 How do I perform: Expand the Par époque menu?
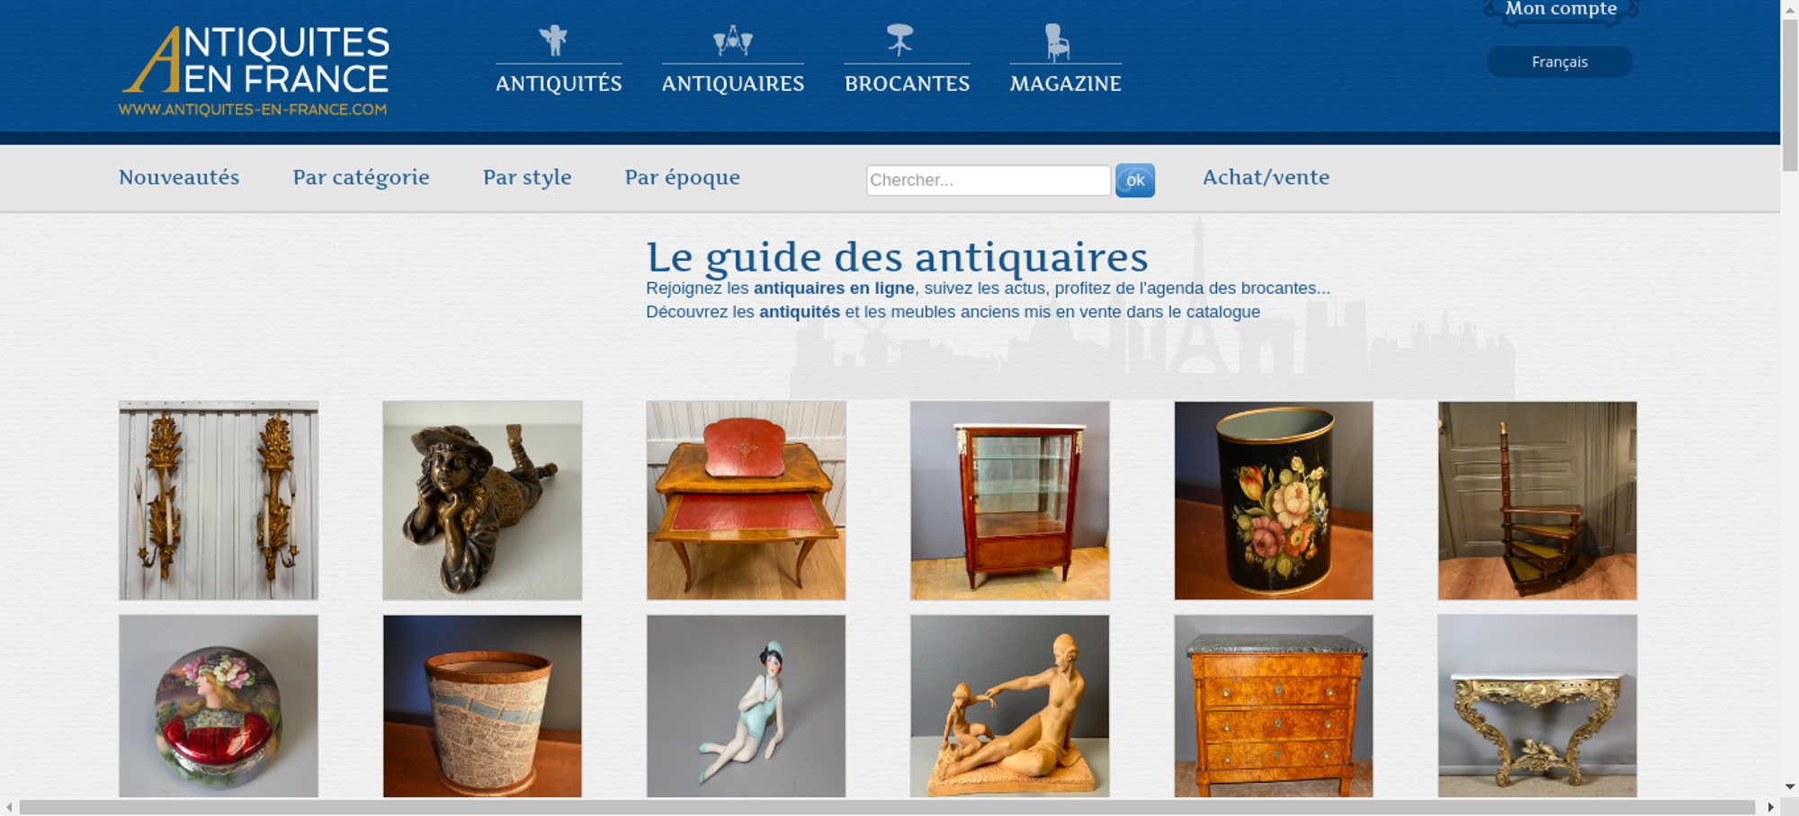683,177
